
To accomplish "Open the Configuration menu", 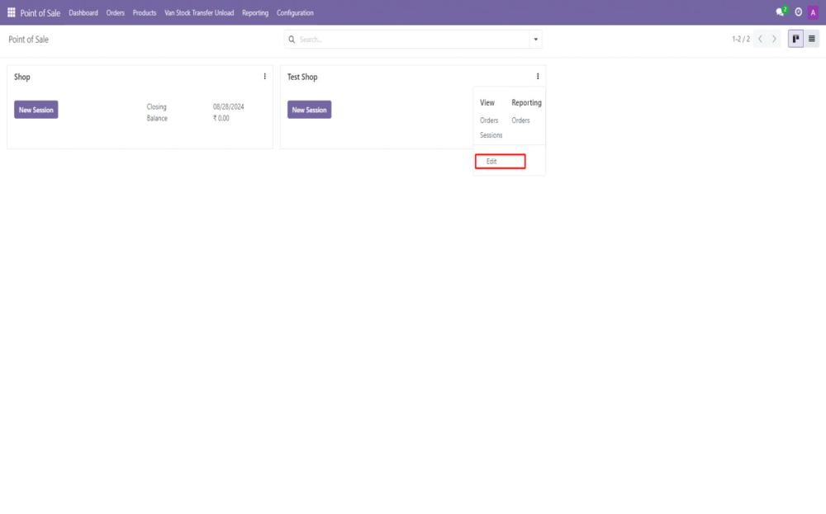I will coord(295,12).
